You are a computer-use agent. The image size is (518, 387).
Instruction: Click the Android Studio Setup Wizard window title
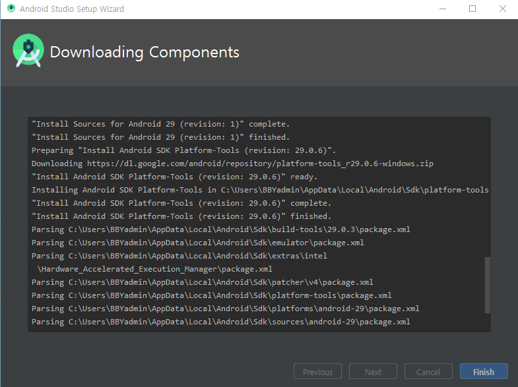click(x=72, y=9)
